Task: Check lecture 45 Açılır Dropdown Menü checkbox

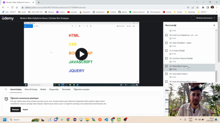Action: [x=166, y=81]
